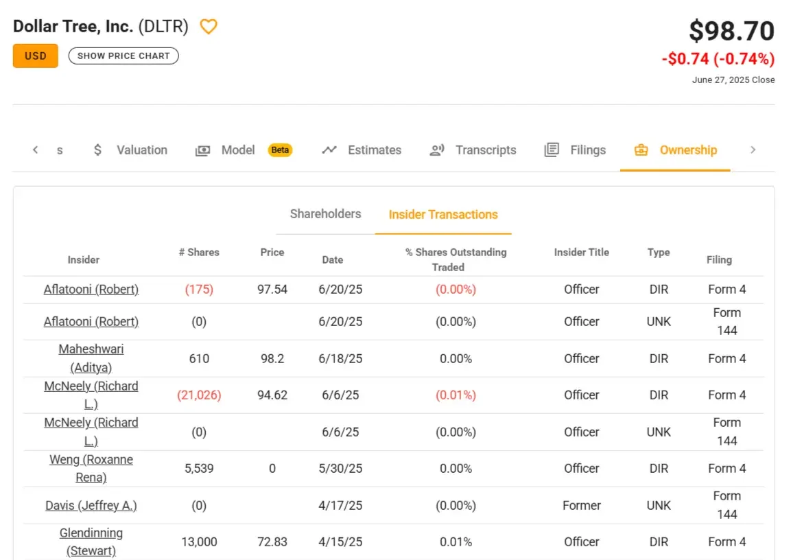Click the heart favorite icon beside DLTR

pyautogui.click(x=209, y=26)
